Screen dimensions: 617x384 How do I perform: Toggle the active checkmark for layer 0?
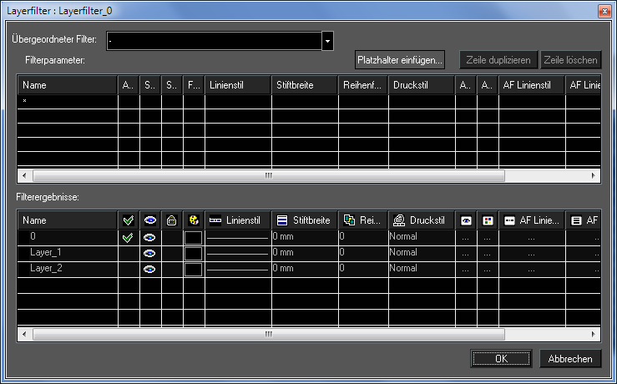point(128,238)
